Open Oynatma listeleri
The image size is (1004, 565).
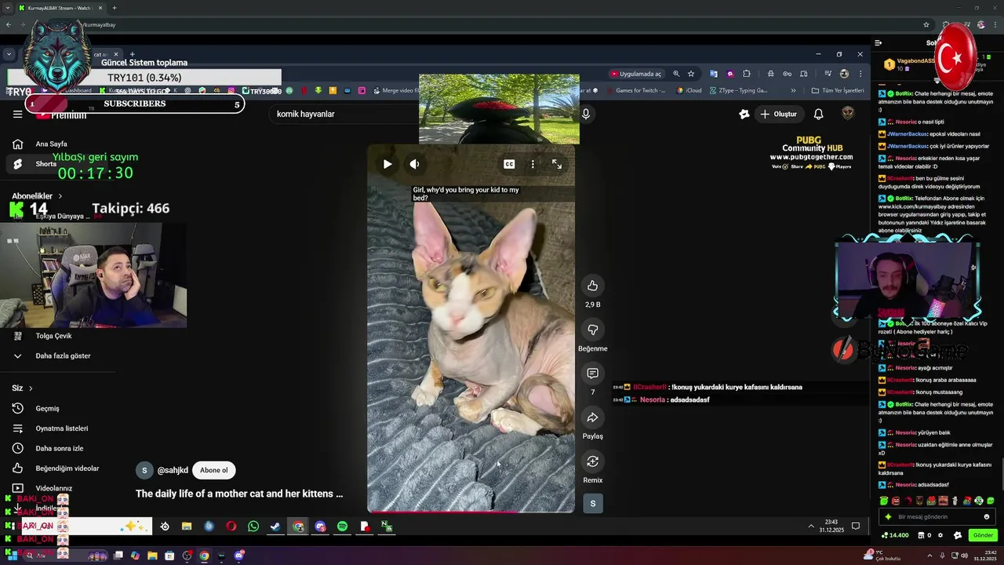tap(61, 428)
